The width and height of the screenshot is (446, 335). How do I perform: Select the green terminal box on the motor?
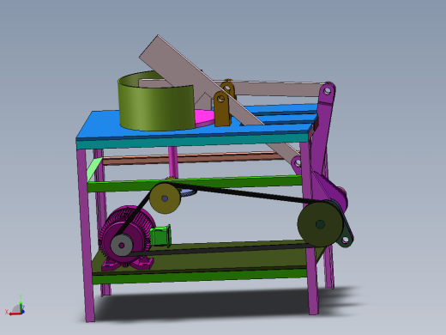click(160, 236)
